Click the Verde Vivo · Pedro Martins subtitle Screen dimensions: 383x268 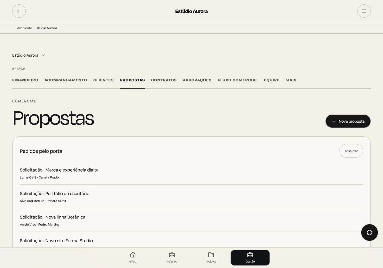click(40, 225)
